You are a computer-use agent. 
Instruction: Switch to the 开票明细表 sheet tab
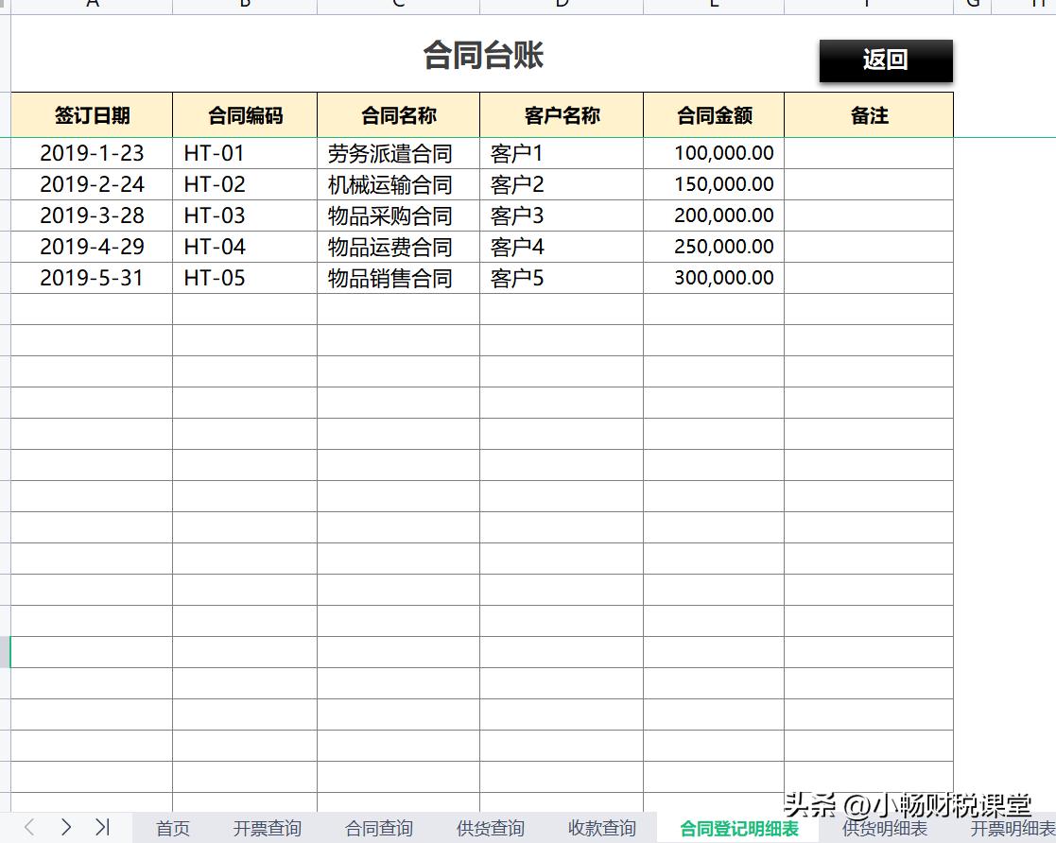[x=1016, y=827]
